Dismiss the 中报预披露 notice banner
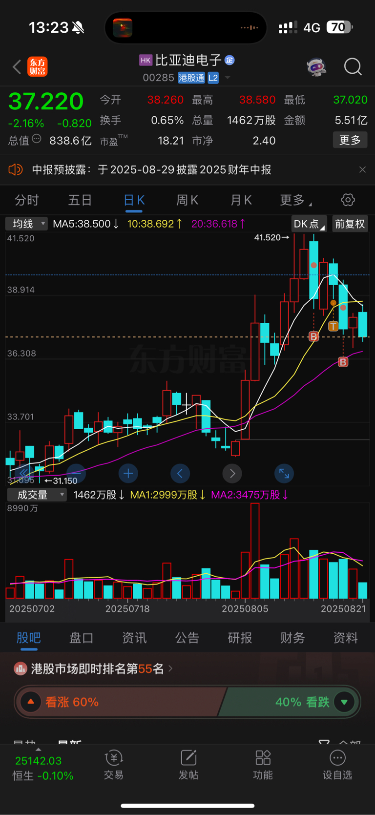Screen dimensions: 375x815 [362, 169]
